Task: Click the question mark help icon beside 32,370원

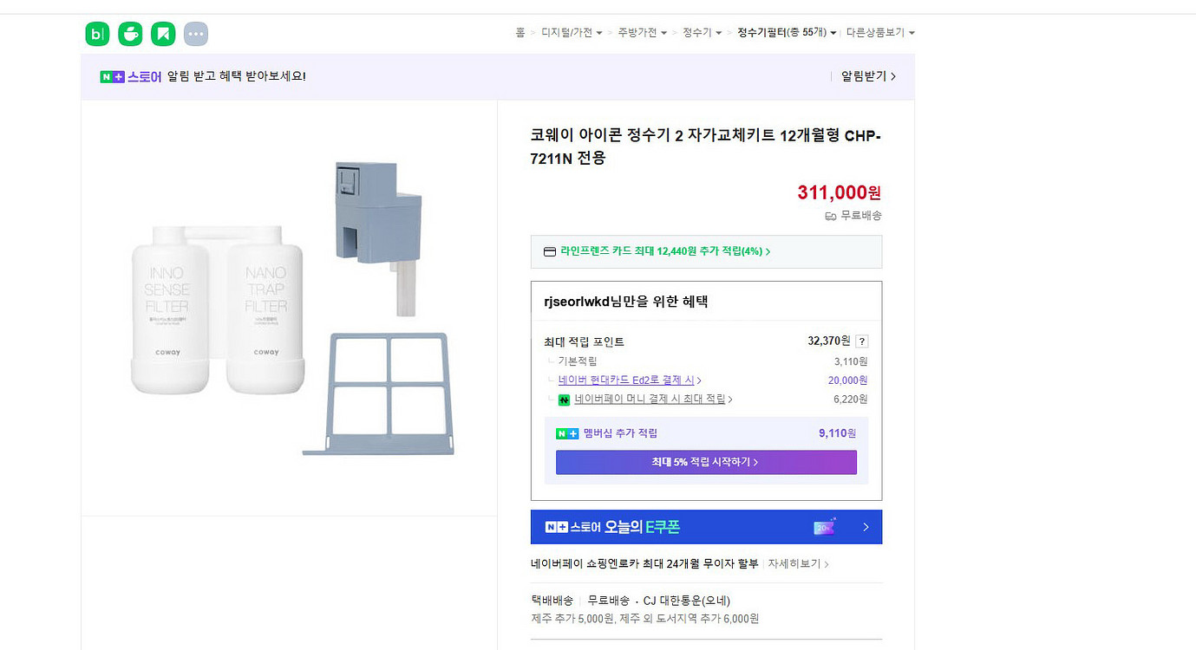Action: pyautogui.click(x=861, y=341)
